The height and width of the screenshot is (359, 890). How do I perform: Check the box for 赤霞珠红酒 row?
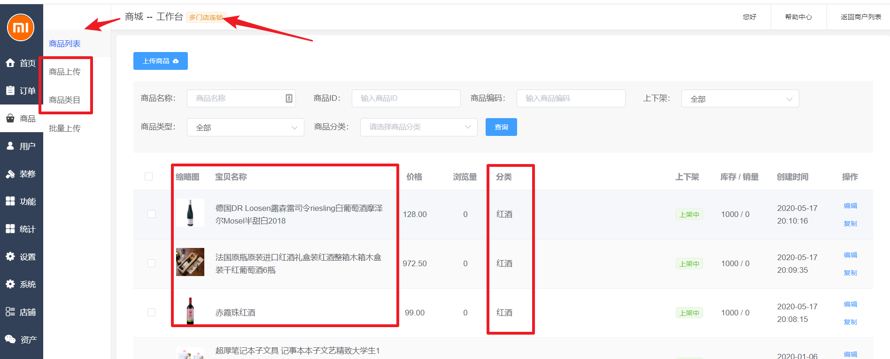[x=151, y=313]
